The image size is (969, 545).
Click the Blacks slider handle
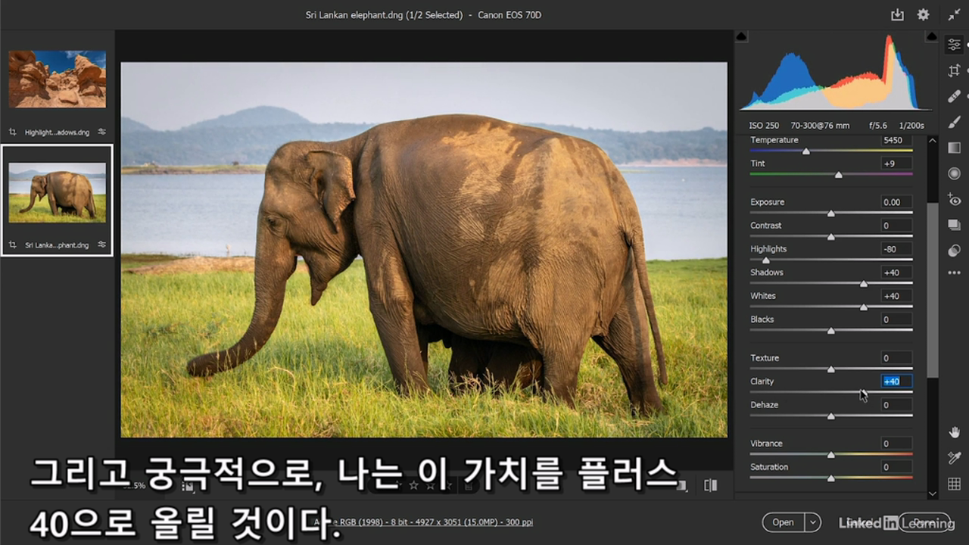click(x=831, y=331)
